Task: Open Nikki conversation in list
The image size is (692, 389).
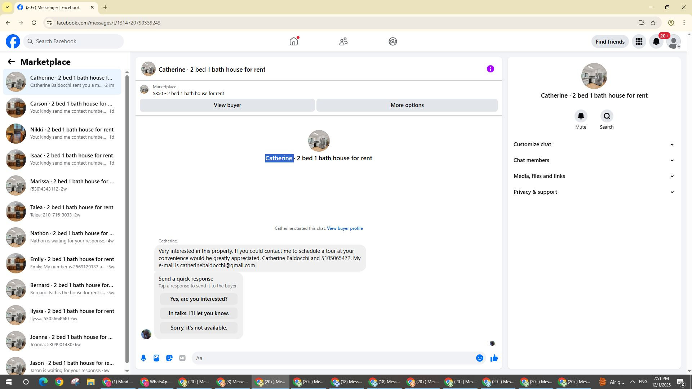Action: 62,134
